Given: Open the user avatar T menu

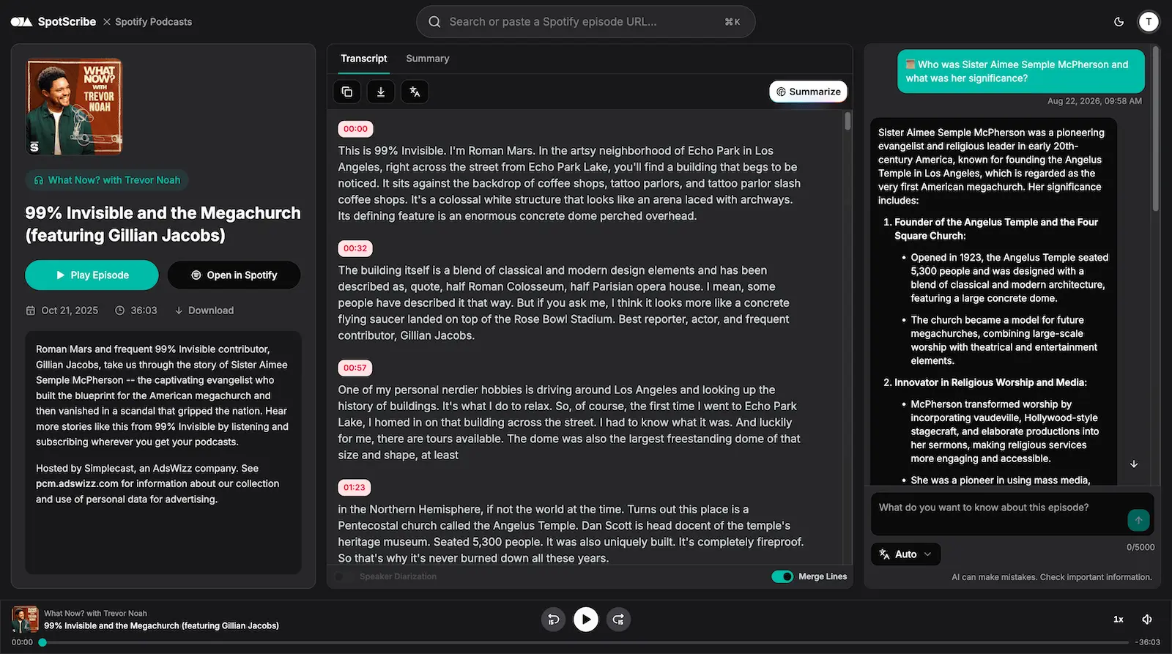Looking at the screenshot, I should click(x=1149, y=22).
